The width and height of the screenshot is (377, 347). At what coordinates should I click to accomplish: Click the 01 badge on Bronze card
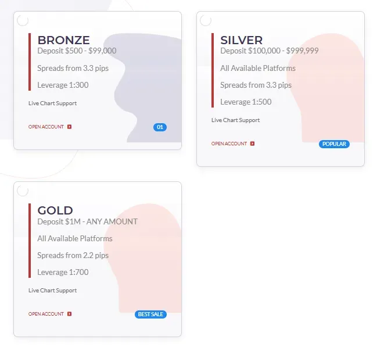[160, 127]
